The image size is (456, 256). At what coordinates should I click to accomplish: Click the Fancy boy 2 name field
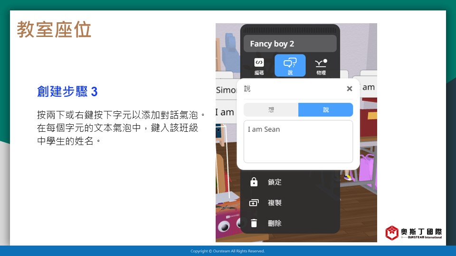pyautogui.click(x=290, y=44)
